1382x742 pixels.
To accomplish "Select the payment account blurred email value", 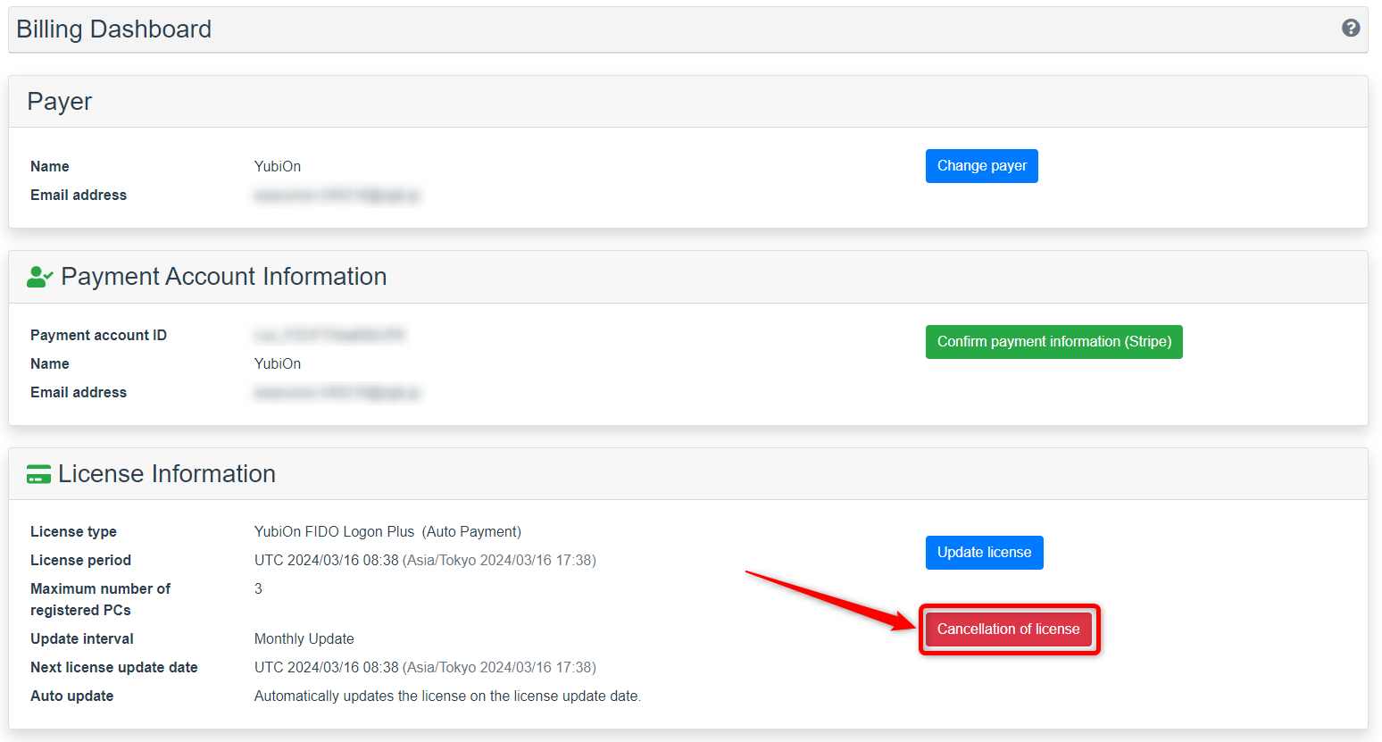I will [337, 393].
